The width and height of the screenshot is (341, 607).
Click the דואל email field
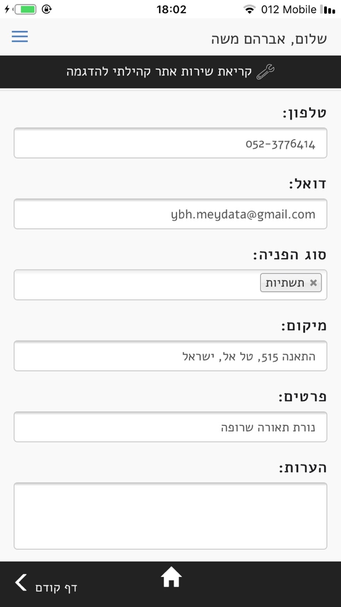coord(170,214)
